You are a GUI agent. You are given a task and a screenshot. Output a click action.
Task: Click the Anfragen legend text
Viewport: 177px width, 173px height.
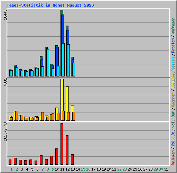click(x=173, y=26)
